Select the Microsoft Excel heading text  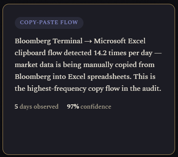pyautogui.click(x=120, y=41)
